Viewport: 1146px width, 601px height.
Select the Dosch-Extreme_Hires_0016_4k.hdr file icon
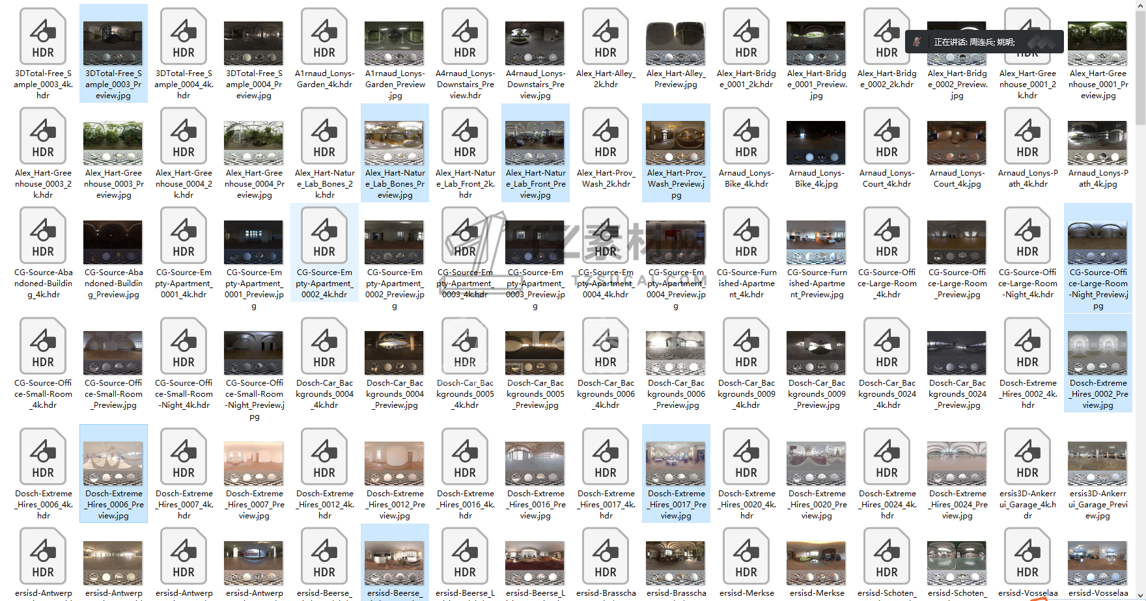tap(465, 457)
